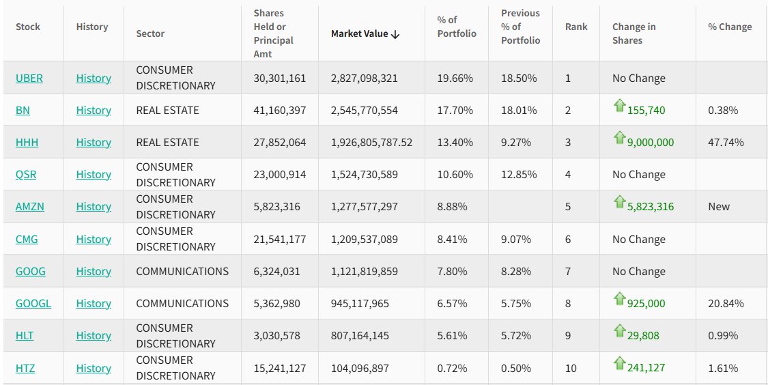This screenshot has width=768, height=385.
Task: Click green up arrow in HHH row
Action: coord(619,137)
